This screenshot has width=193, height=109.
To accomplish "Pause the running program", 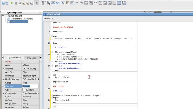I will pos(16,3).
